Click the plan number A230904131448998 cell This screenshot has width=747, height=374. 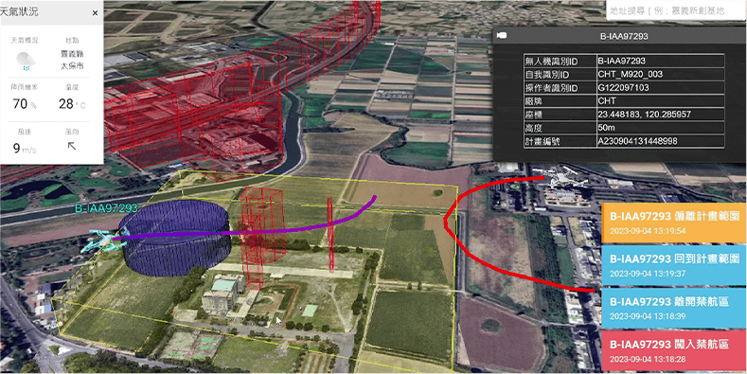pos(637,141)
